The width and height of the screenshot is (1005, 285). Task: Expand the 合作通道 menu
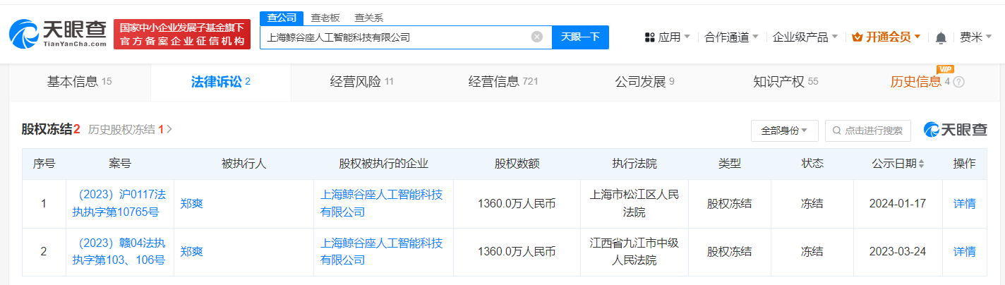tap(731, 37)
